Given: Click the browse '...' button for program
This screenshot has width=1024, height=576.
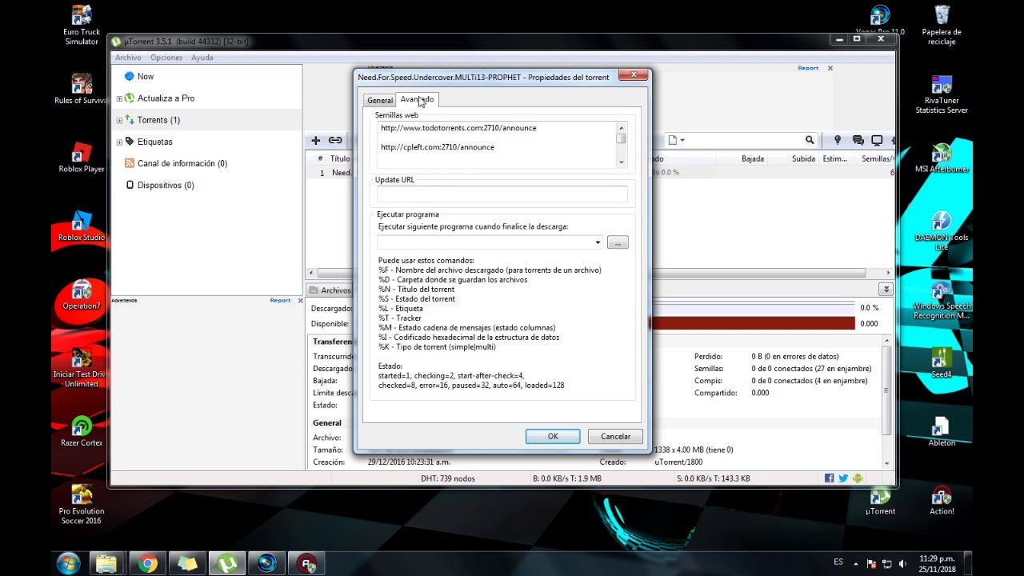Looking at the screenshot, I should pyautogui.click(x=618, y=242).
